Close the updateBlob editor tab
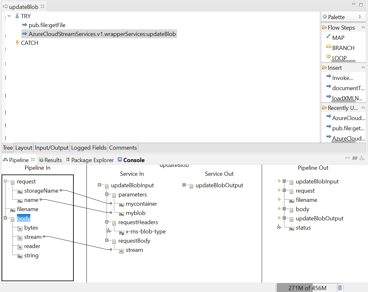The height and width of the screenshot is (292, 368). click(x=42, y=7)
